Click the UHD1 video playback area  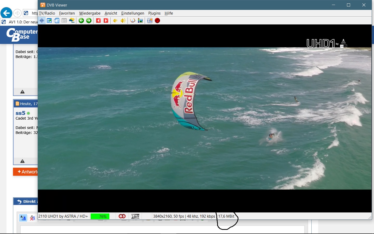[x=205, y=118]
